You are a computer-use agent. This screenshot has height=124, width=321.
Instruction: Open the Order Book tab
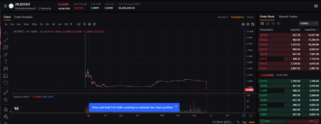pos(267,17)
